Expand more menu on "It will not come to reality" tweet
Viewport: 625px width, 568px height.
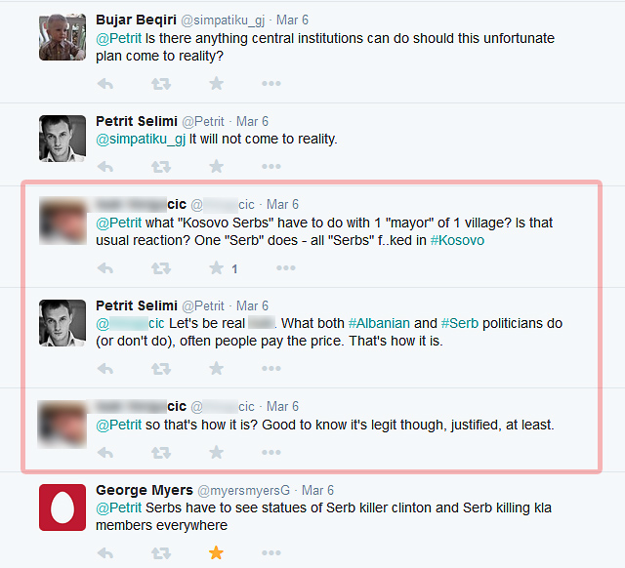[271, 166]
